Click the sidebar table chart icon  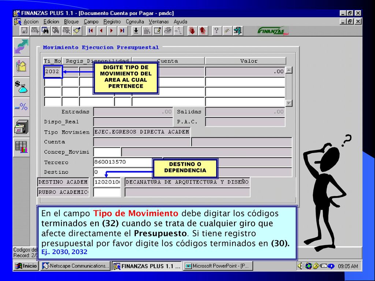21,147
